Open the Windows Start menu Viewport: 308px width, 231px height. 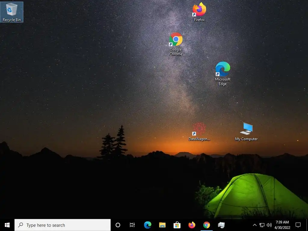click(7, 225)
